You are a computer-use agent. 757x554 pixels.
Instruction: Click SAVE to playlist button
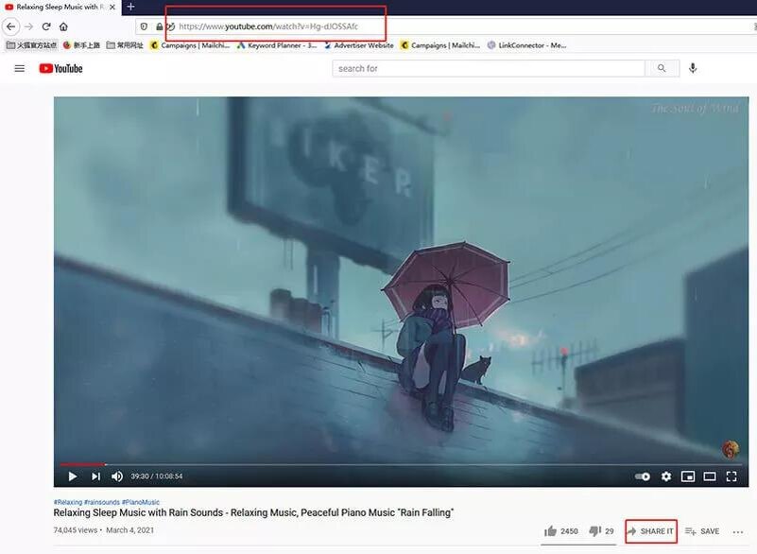[x=702, y=531]
